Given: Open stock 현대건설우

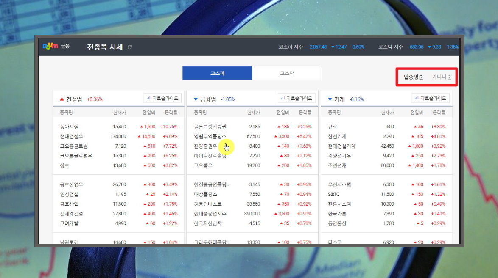Looking at the screenshot, I should click(71, 136).
